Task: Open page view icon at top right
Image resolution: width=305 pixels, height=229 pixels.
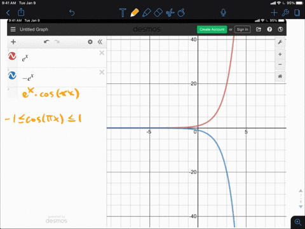Action: point(297,13)
